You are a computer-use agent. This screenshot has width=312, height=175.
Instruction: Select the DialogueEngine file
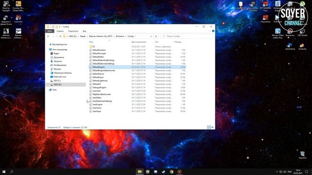pyautogui.click(x=99, y=87)
